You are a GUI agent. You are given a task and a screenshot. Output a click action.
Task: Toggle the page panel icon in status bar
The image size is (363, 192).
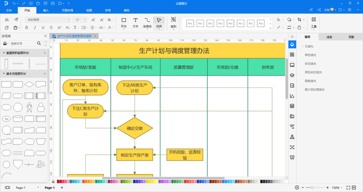click(x=8, y=187)
